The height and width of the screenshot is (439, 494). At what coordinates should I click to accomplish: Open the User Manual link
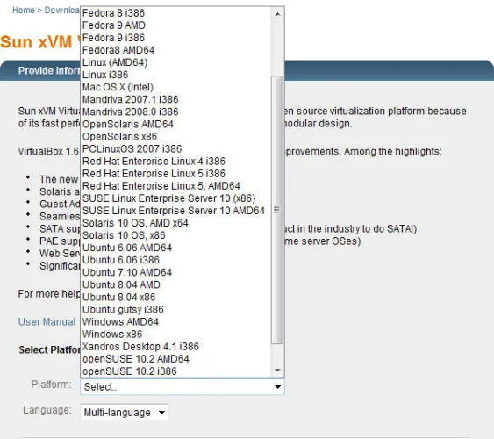[x=47, y=321]
